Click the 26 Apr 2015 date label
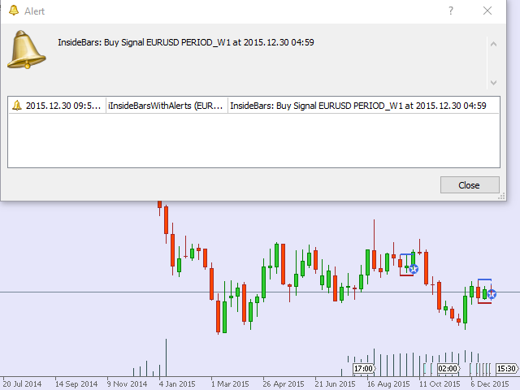 pyautogui.click(x=284, y=384)
